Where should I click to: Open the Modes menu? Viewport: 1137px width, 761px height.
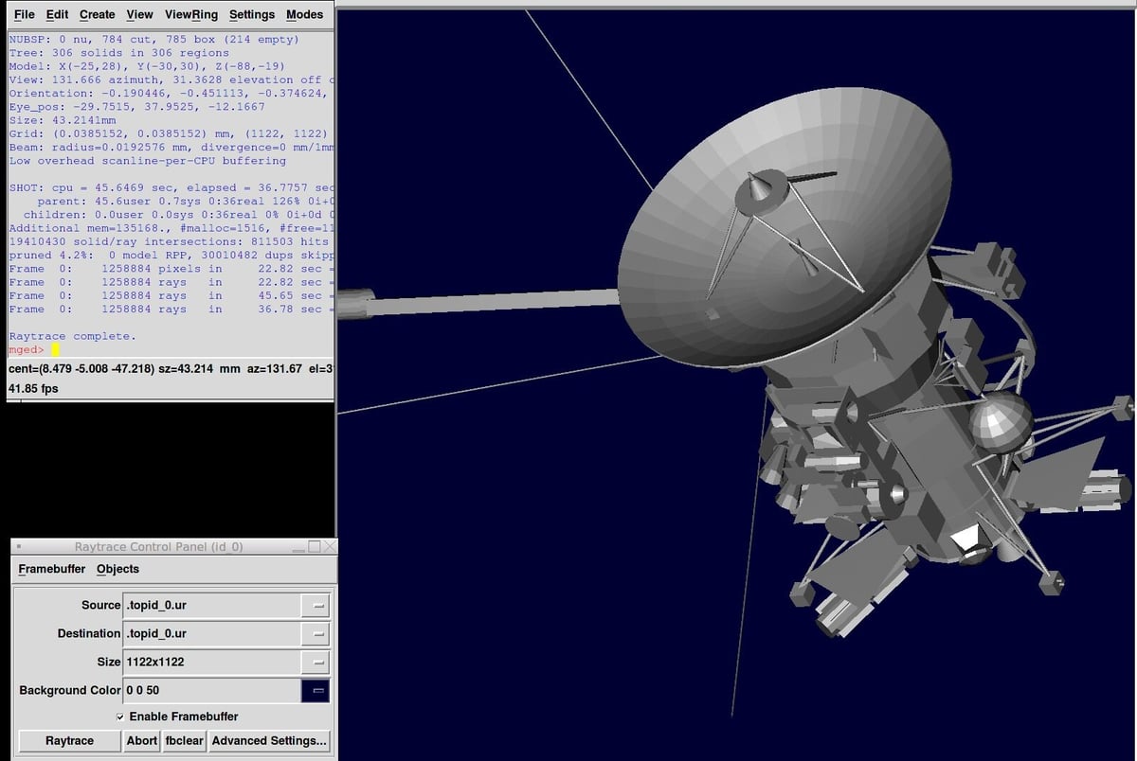pos(304,14)
